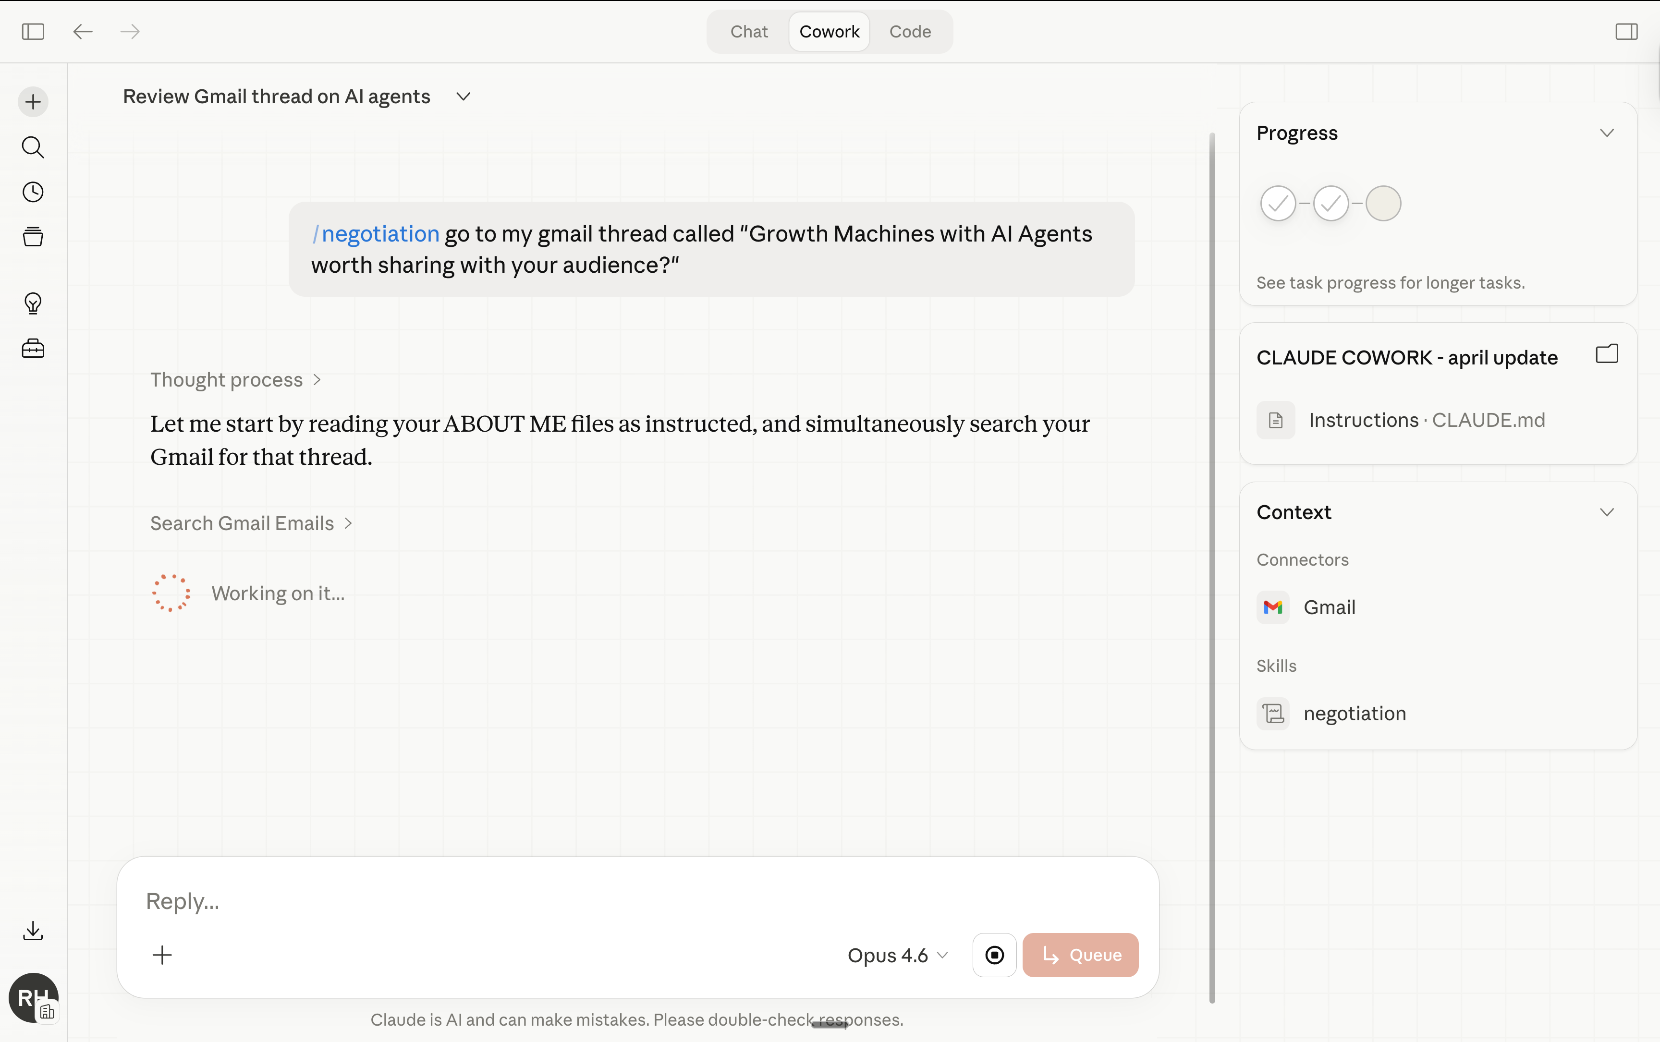Click the lightbulb ideas icon in sidebar
Image resolution: width=1660 pixels, height=1042 pixels.
[32, 303]
